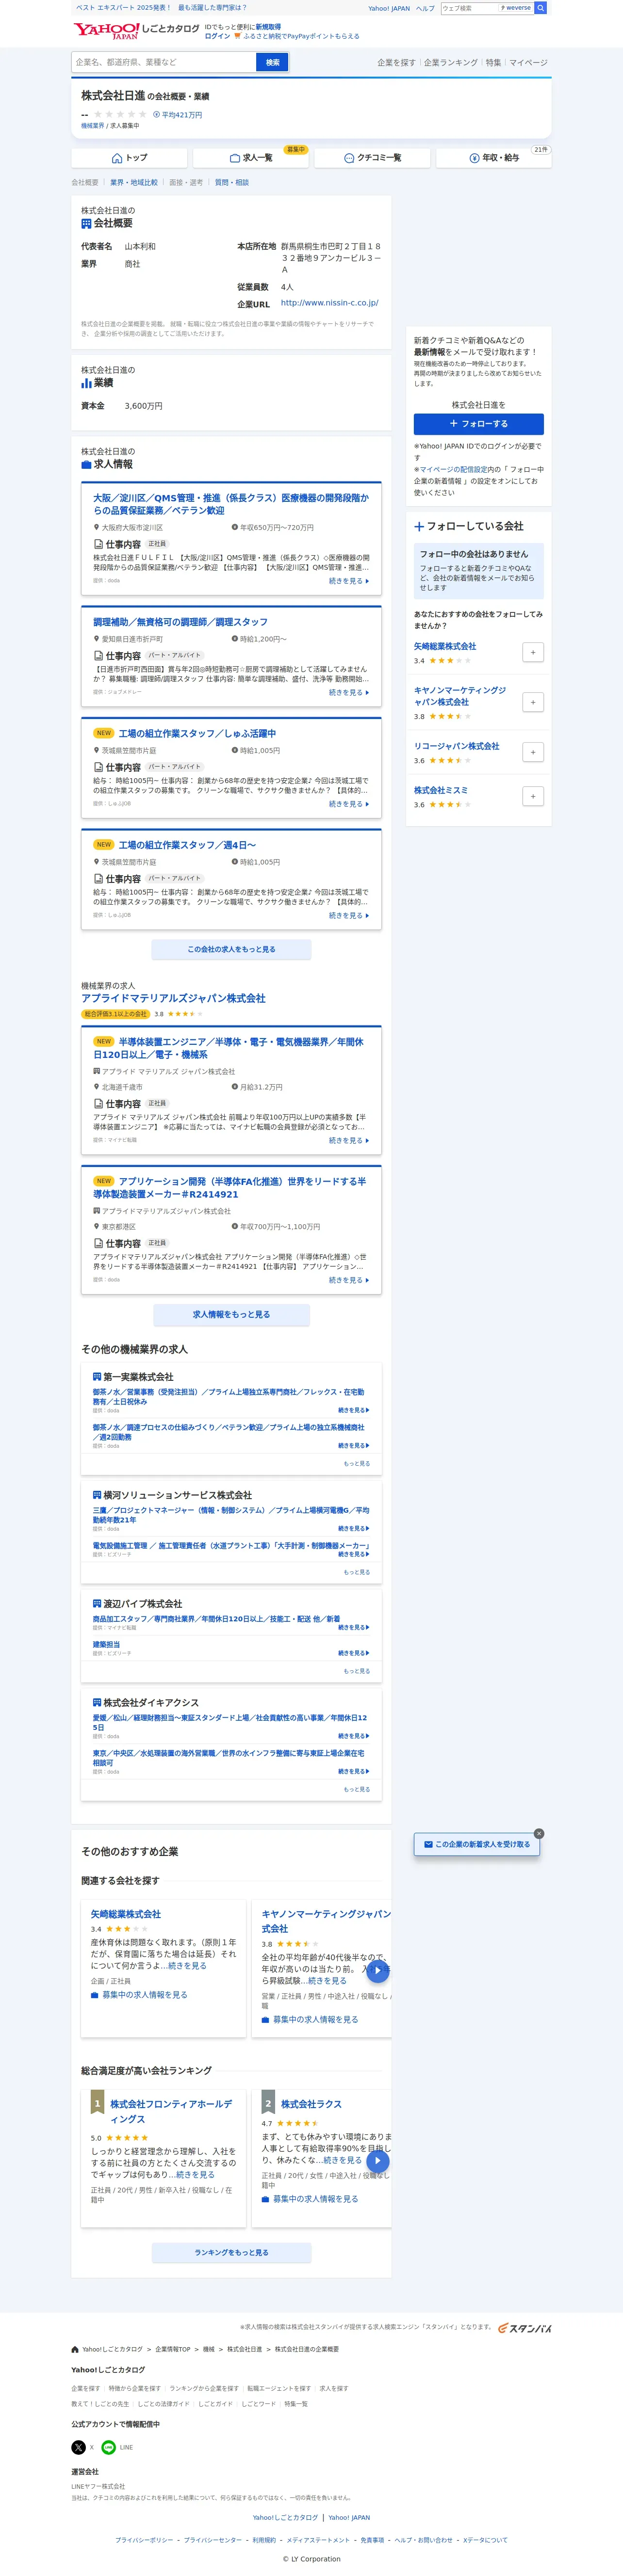Click the 新規取得 link

click(268, 27)
